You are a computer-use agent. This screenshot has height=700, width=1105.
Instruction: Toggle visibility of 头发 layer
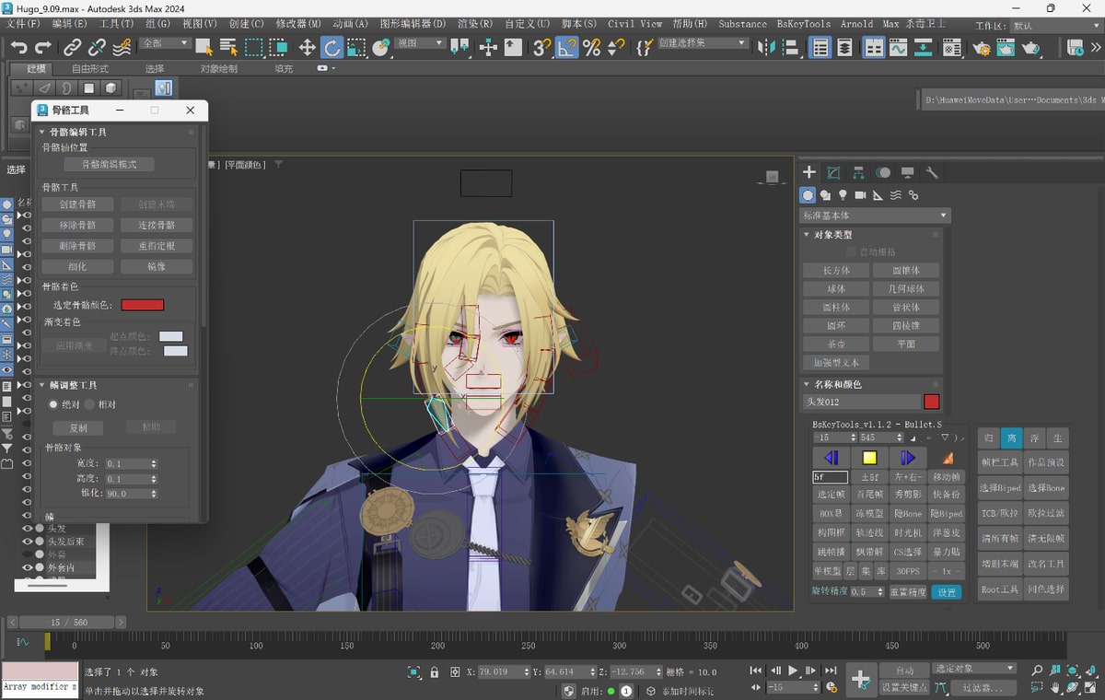coord(28,529)
